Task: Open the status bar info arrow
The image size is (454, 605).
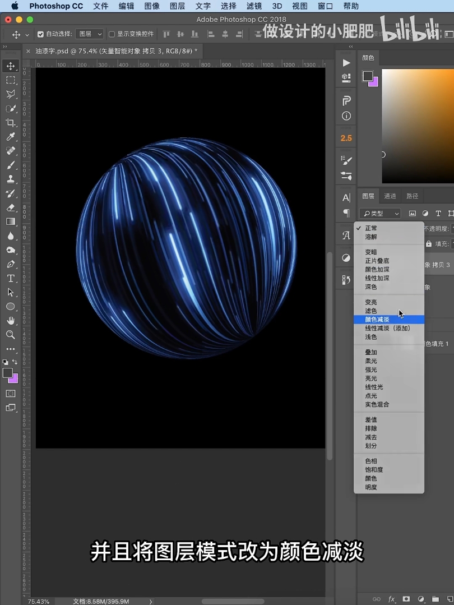Action: pos(151,601)
